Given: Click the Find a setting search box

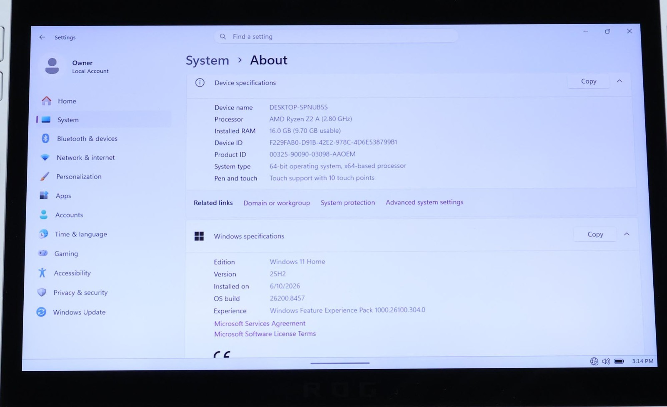Looking at the screenshot, I should tap(336, 37).
